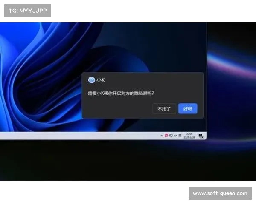This screenshot has width=256, height=204.
Task: Click the 小K avatar icon in the dialog
Action: tap(91, 80)
